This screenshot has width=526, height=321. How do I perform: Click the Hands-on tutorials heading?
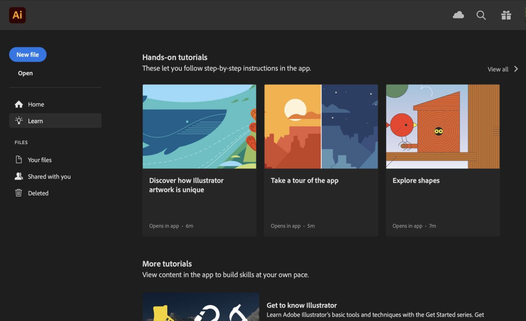click(x=175, y=57)
